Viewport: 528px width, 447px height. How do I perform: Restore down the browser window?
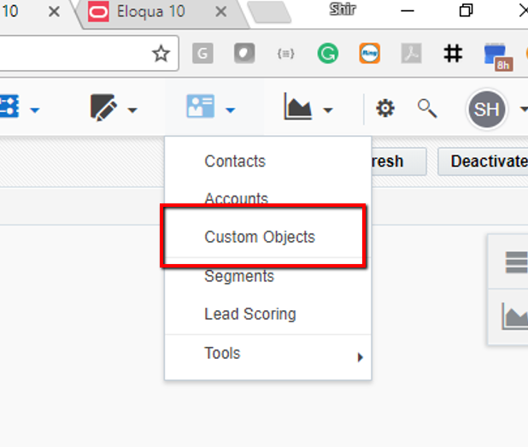466,10
